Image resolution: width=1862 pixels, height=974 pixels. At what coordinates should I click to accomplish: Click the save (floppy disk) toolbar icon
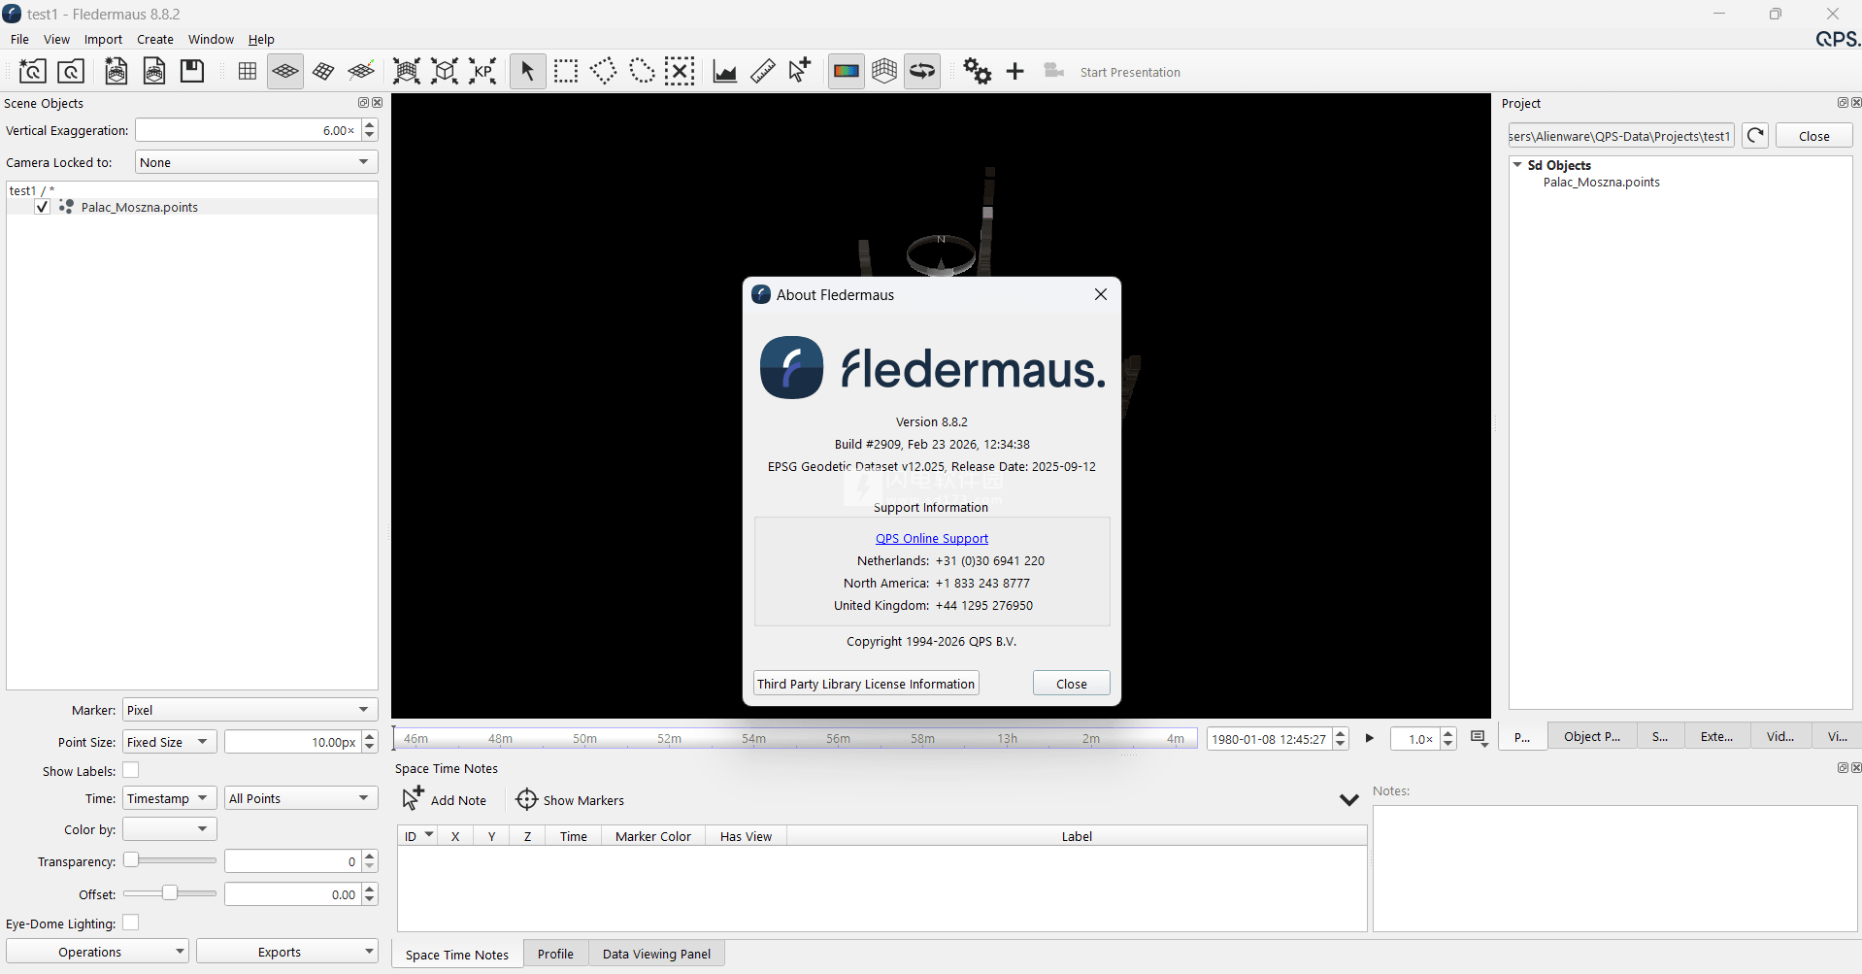192,71
